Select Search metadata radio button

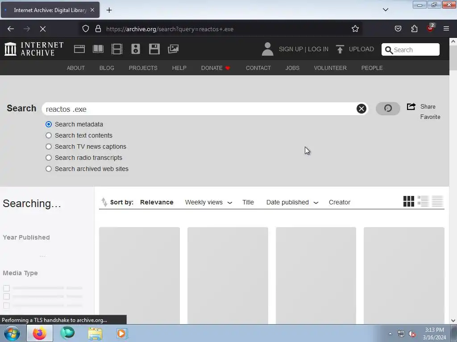click(x=49, y=124)
